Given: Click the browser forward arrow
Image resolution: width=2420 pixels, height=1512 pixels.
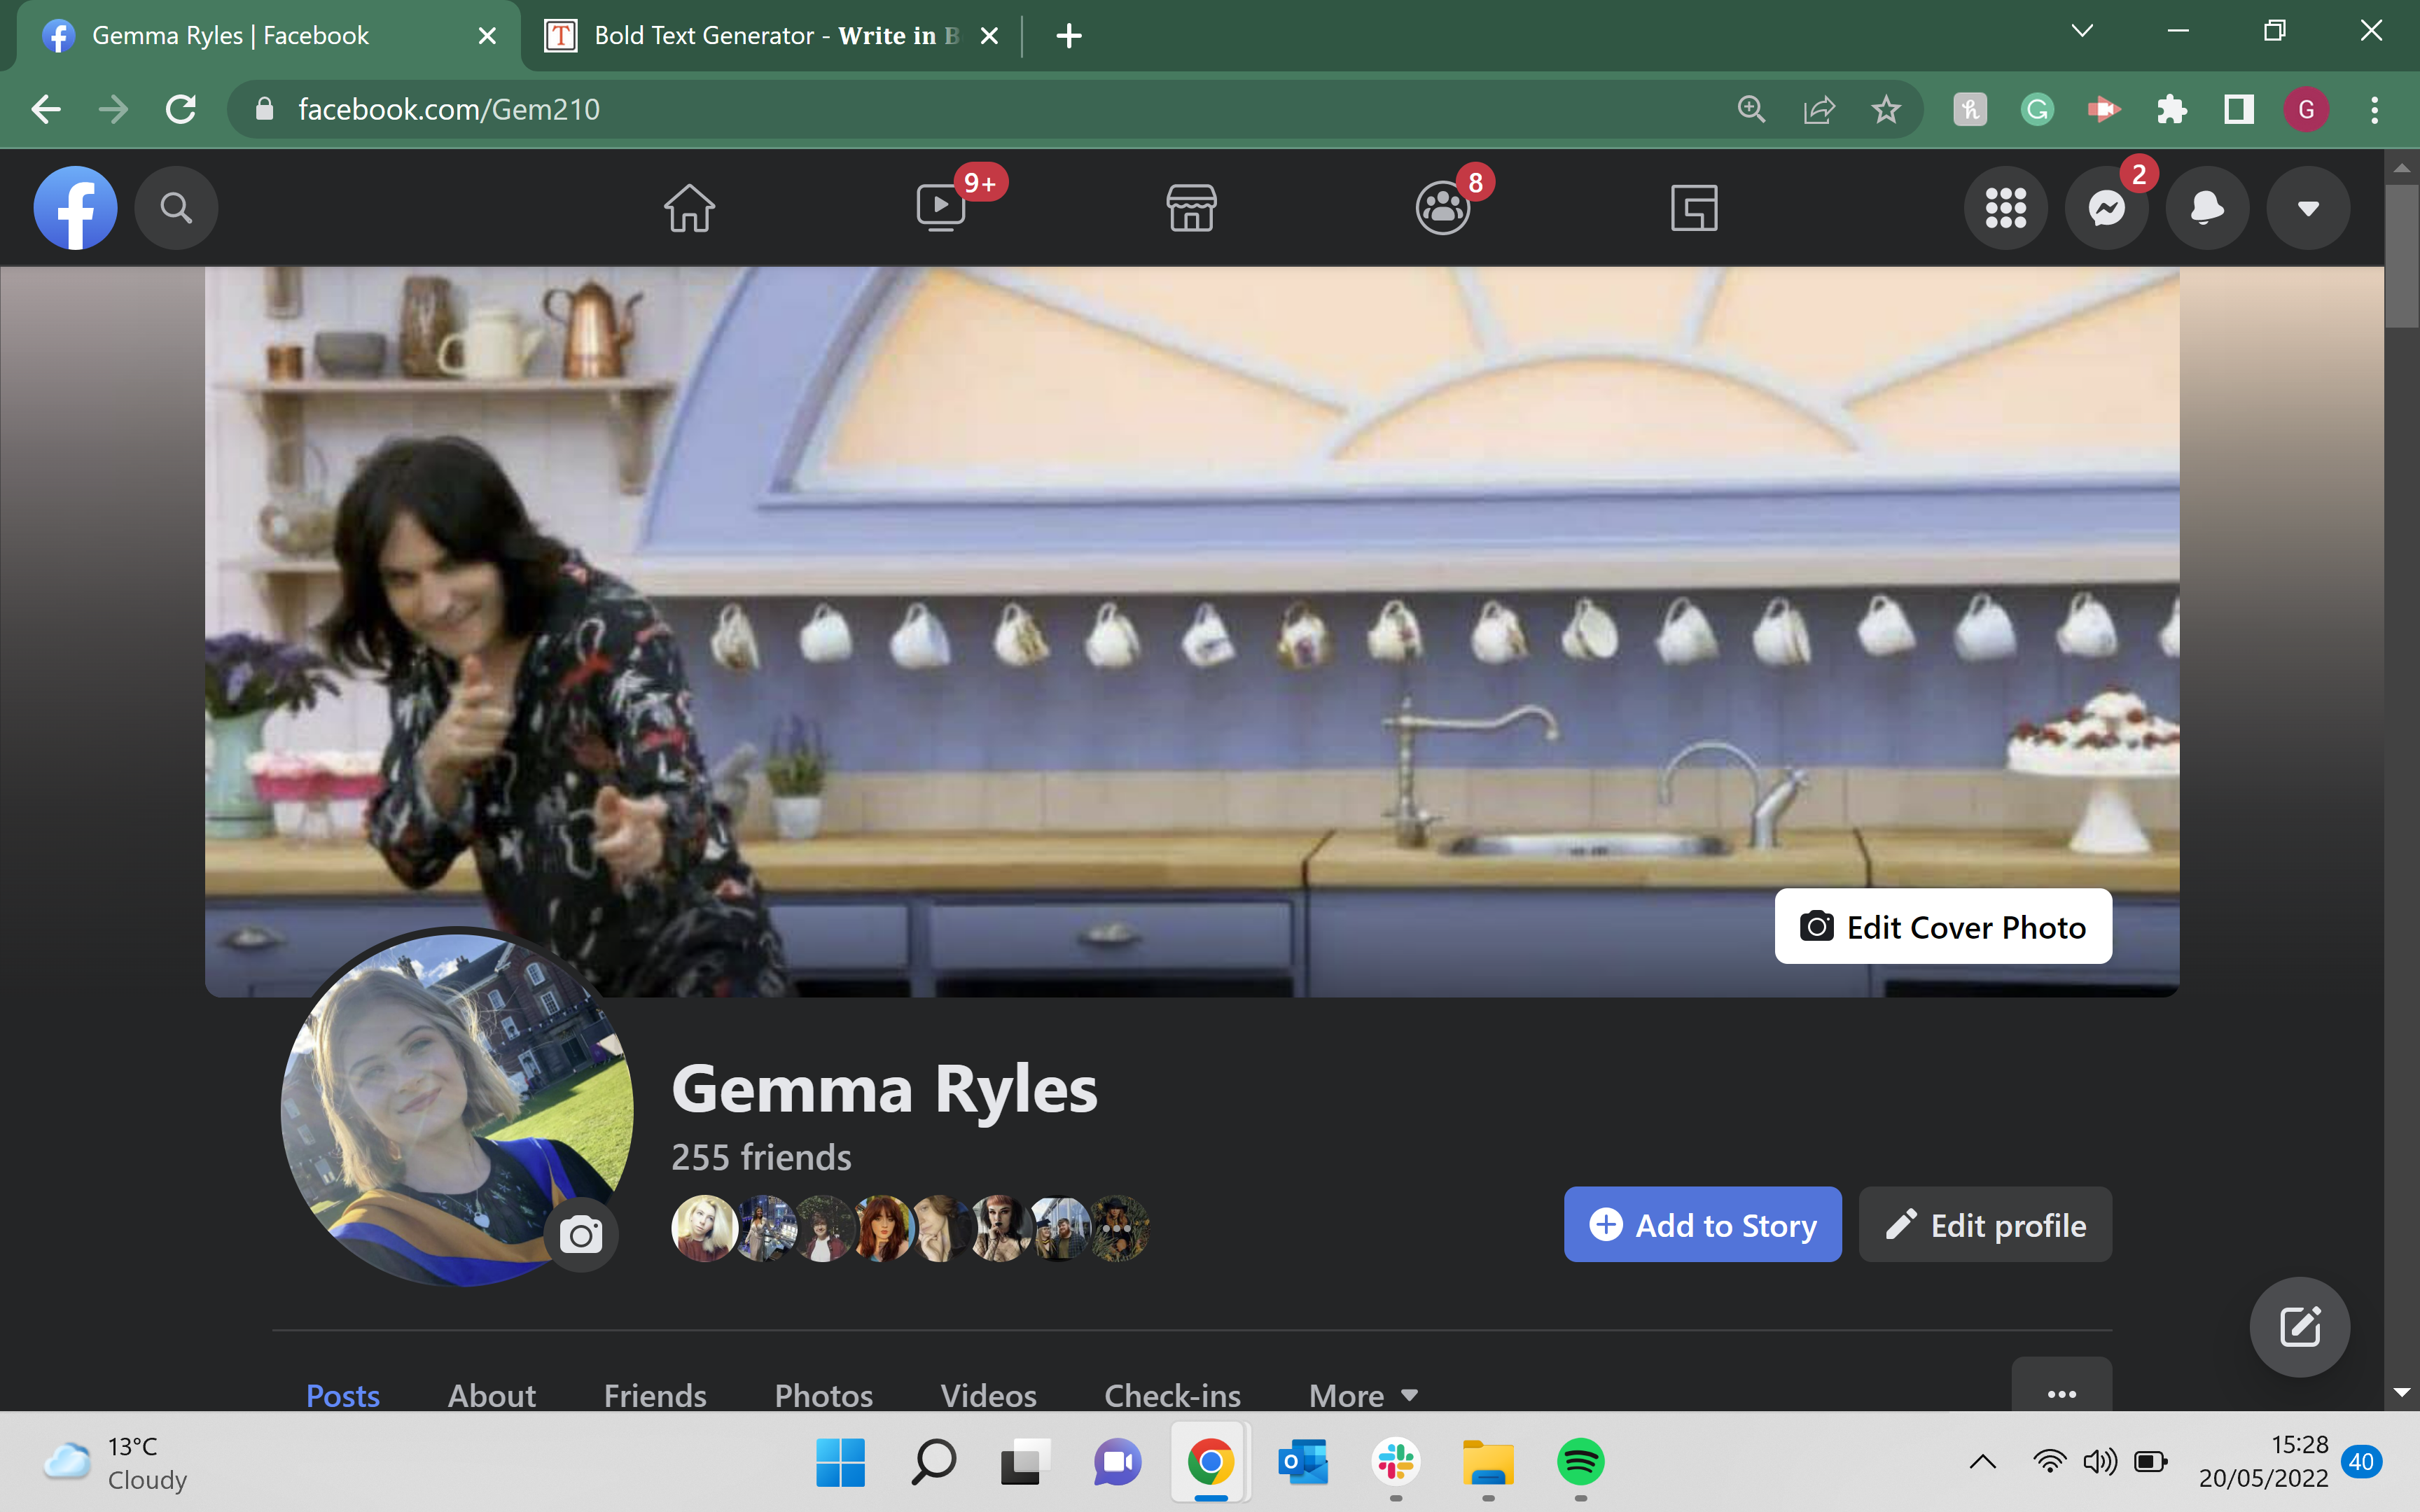Looking at the screenshot, I should tap(113, 109).
